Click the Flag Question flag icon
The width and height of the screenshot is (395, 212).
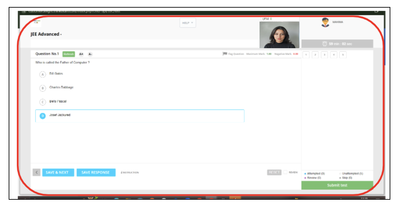point(225,54)
